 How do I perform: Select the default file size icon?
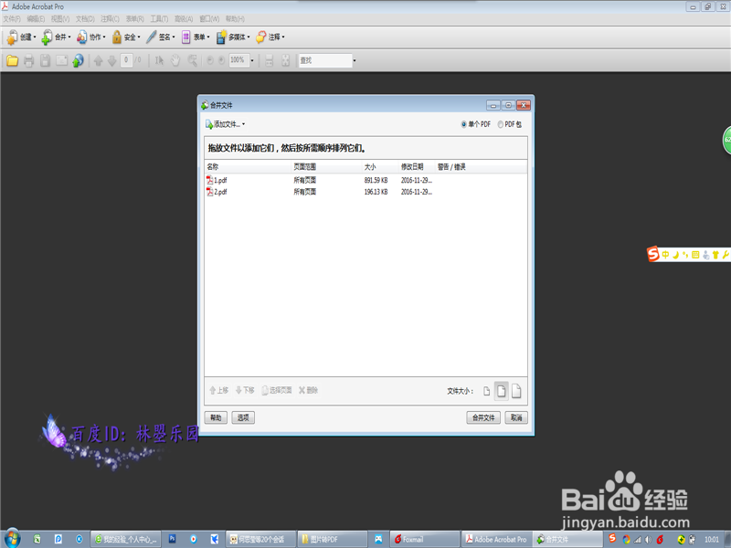point(501,391)
